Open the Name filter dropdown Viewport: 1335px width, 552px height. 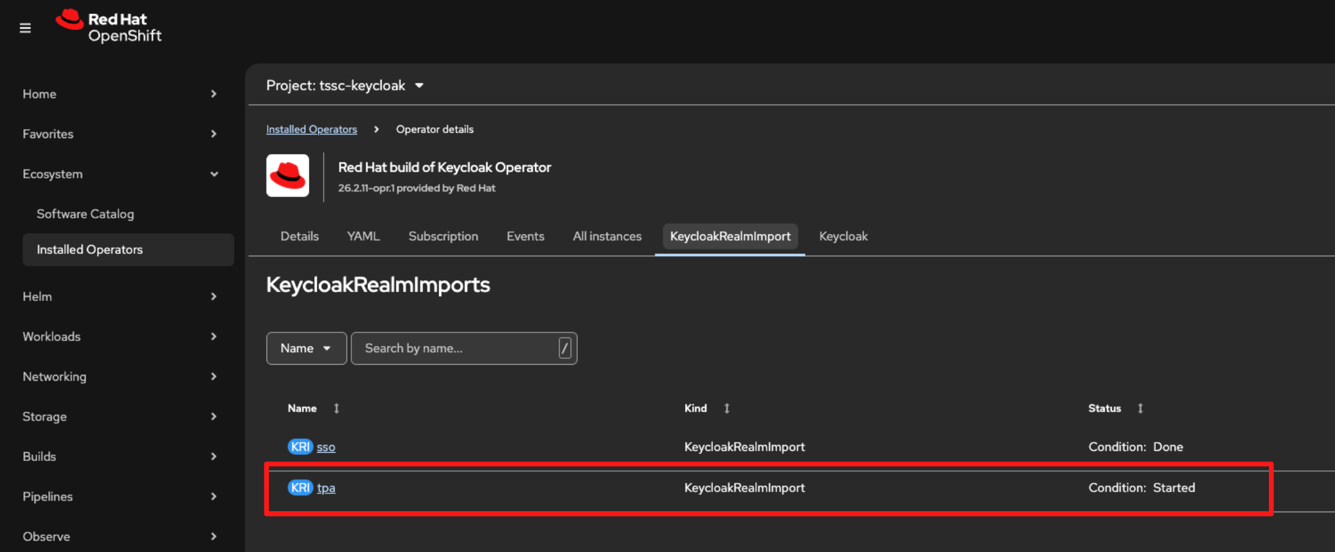(x=306, y=349)
